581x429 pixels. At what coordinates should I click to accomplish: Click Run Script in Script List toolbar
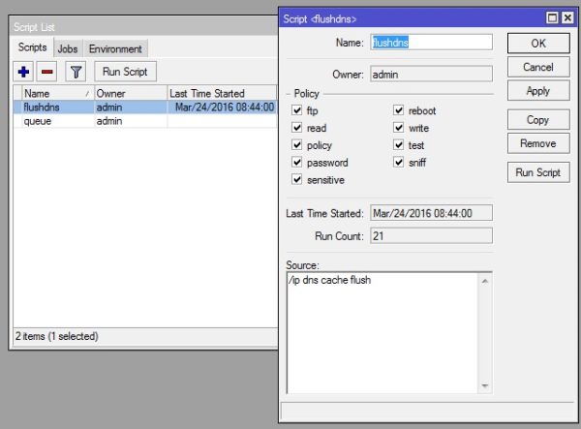[125, 72]
